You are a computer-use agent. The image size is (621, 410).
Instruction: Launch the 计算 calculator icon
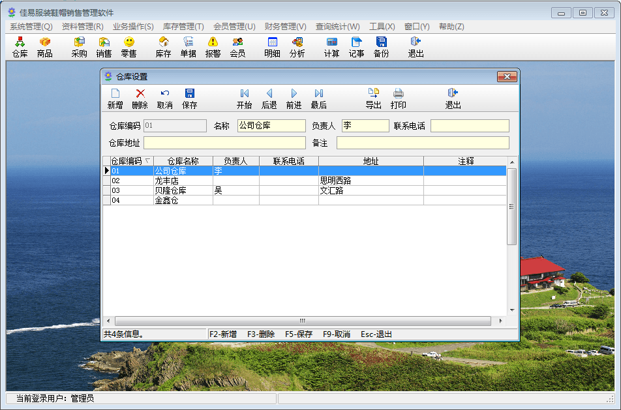pyautogui.click(x=331, y=47)
